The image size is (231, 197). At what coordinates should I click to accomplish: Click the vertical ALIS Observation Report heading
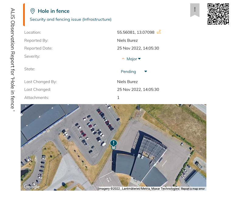(12, 59)
